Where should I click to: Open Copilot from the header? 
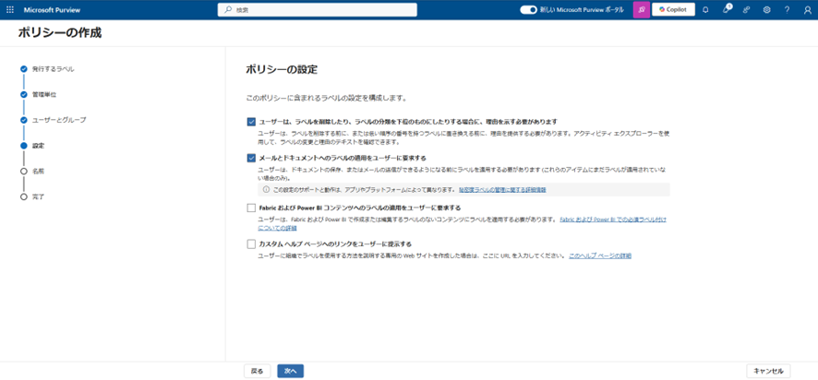[x=673, y=9]
